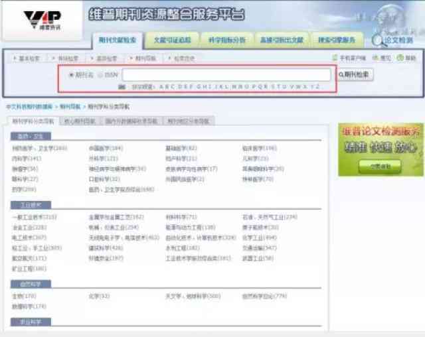Image resolution: width=425 pixels, height=337 pixels.
Task: Click the green 帮助 help icon
Action: coord(400,58)
